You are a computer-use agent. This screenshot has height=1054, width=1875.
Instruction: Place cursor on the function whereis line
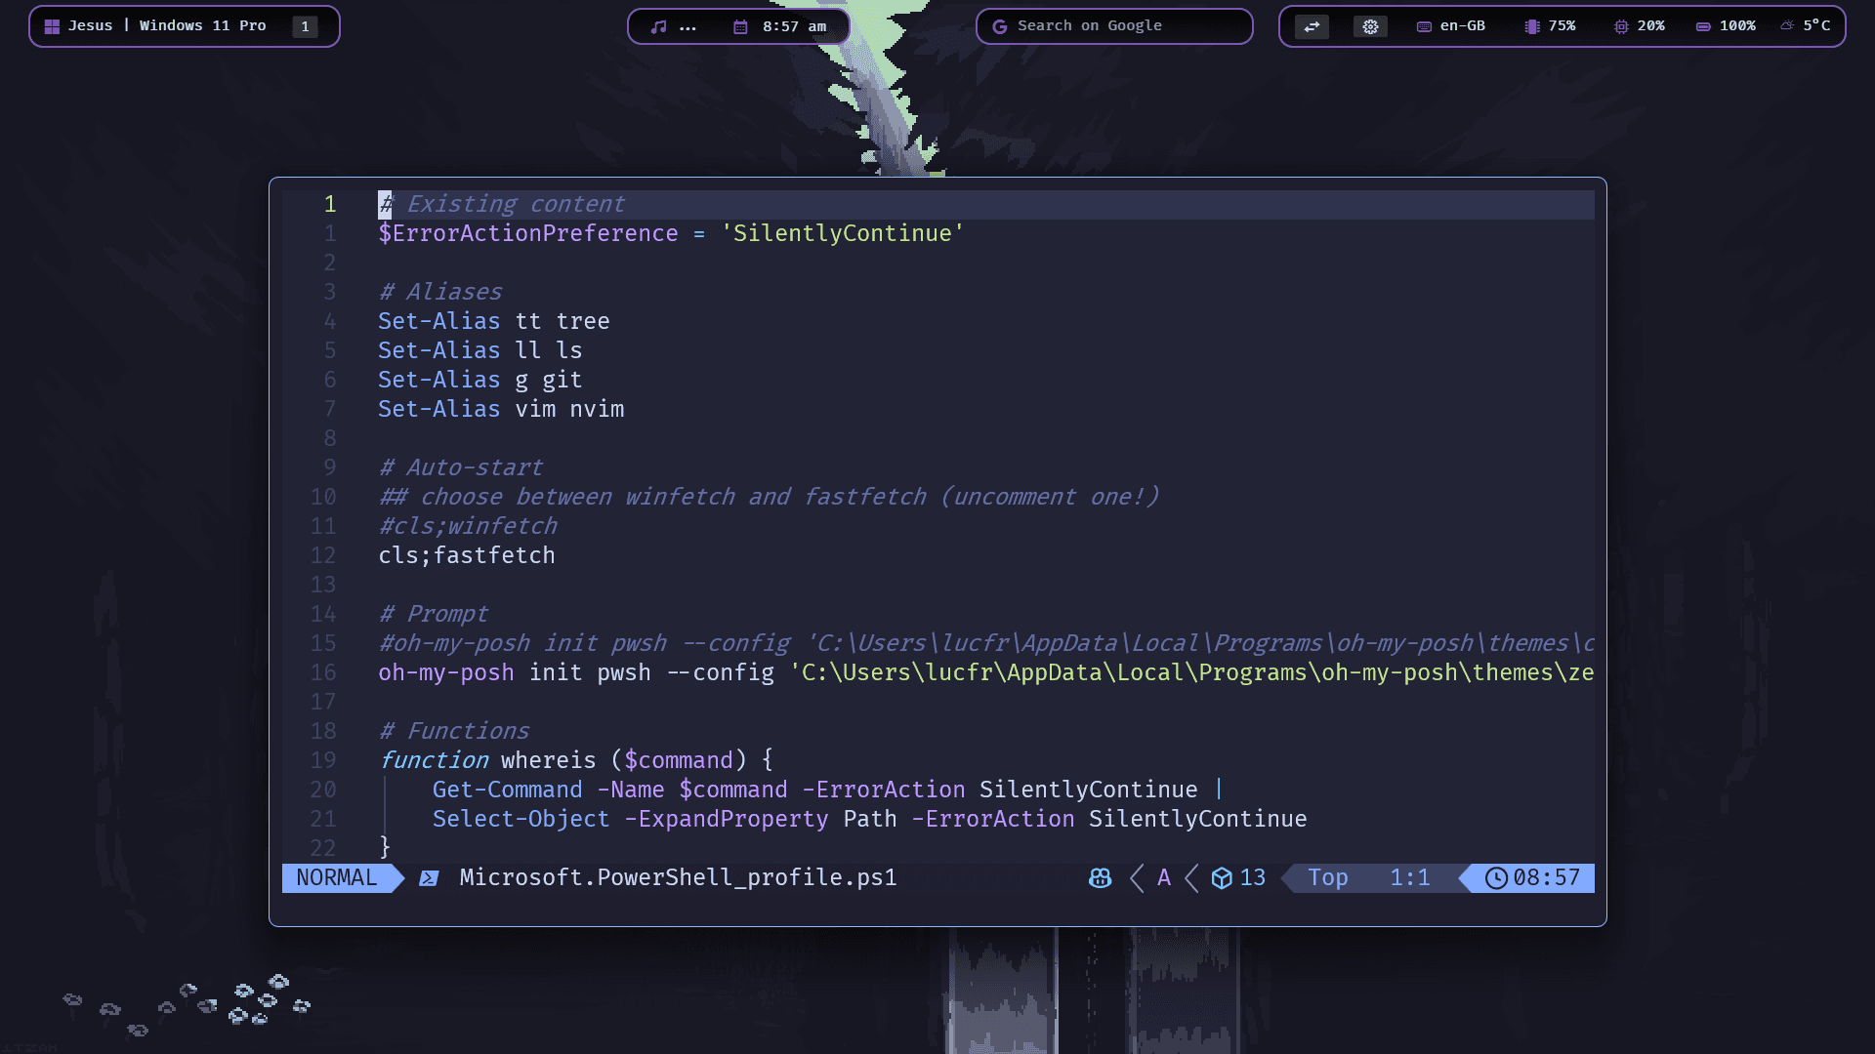576,760
